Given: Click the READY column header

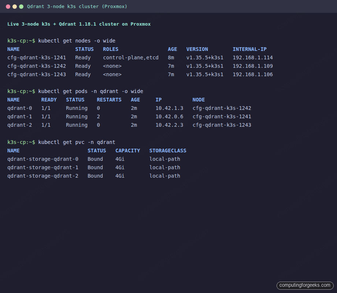Looking at the screenshot, I should (x=49, y=100).
